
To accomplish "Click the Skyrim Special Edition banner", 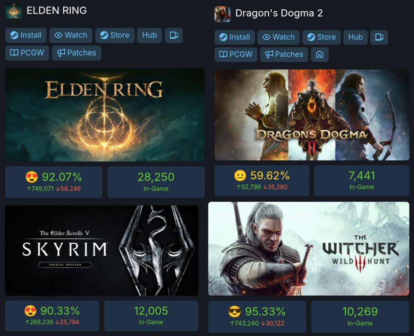I will tap(101, 250).
